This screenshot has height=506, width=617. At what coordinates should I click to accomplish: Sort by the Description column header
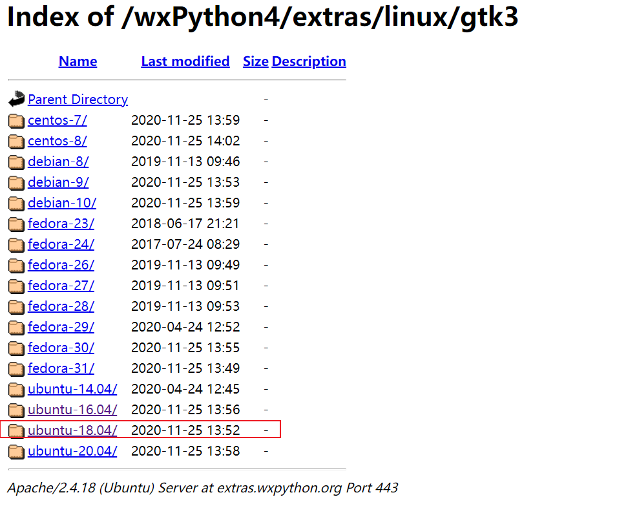coord(309,61)
